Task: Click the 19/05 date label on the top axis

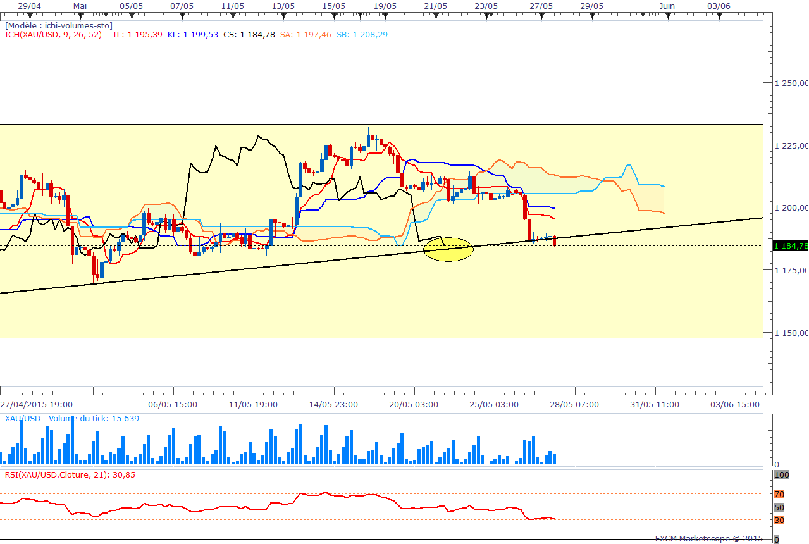Action: tap(385, 5)
